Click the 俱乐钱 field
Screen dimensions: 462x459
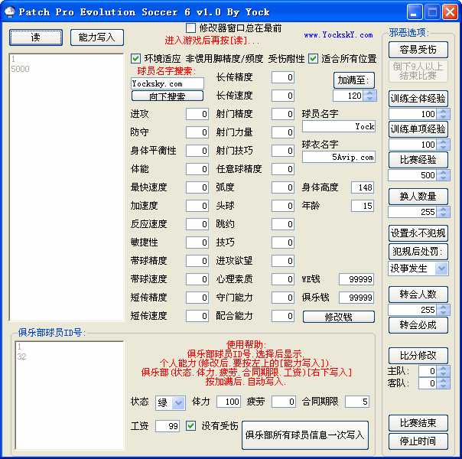coord(356,298)
